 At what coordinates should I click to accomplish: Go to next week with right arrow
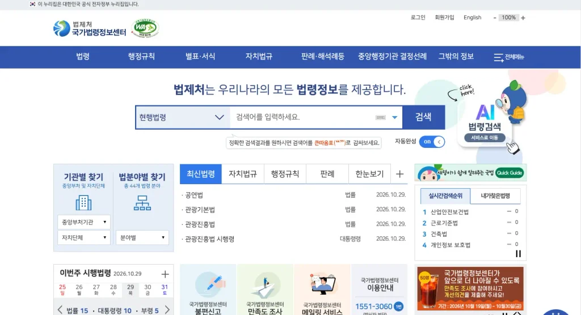[x=167, y=309]
